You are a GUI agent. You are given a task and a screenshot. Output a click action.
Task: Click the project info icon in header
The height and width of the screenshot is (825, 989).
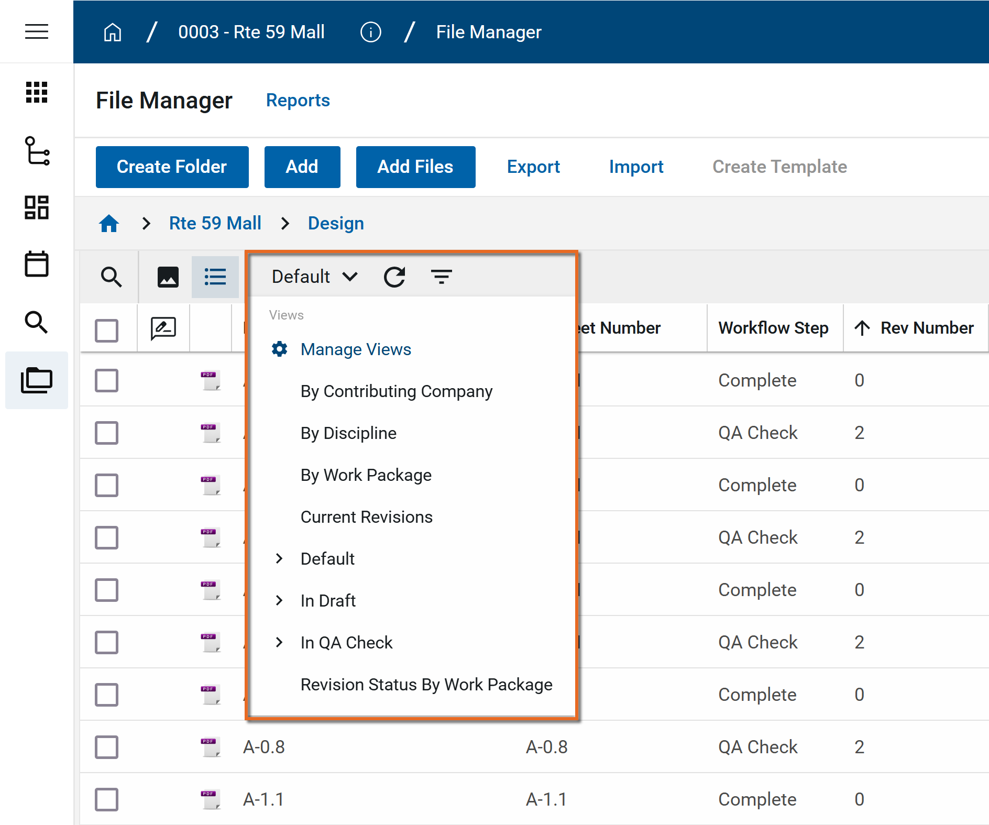[x=370, y=32]
